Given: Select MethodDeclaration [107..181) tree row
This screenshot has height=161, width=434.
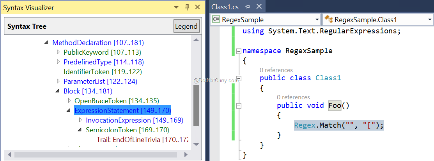Looking at the screenshot, I should click(x=98, y=43).
